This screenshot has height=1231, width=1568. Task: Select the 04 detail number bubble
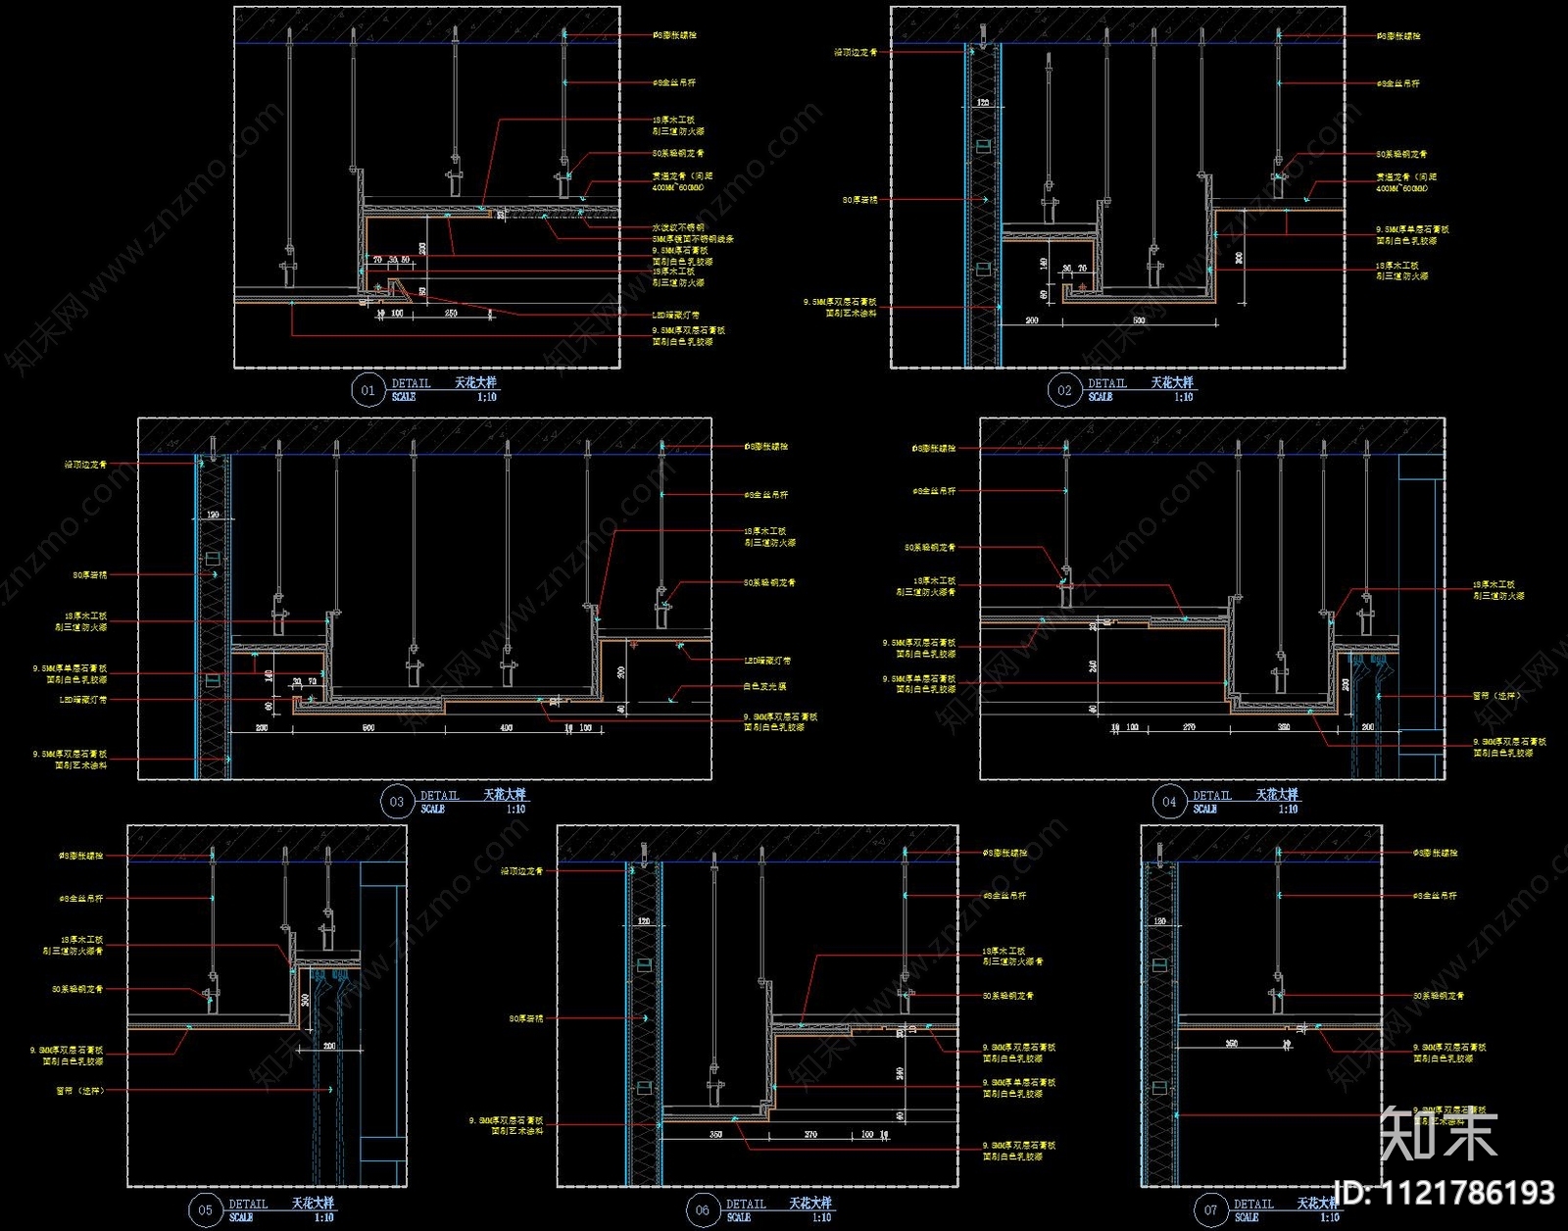(x=1168, y=802)
